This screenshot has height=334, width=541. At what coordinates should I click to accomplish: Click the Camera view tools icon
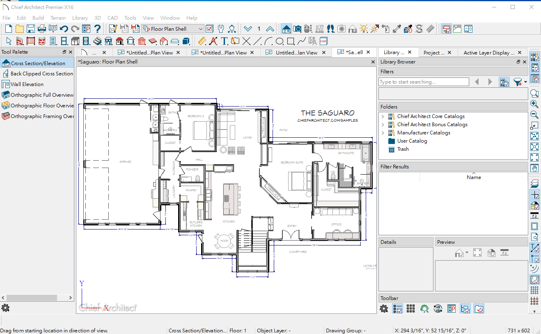[297, 29]
